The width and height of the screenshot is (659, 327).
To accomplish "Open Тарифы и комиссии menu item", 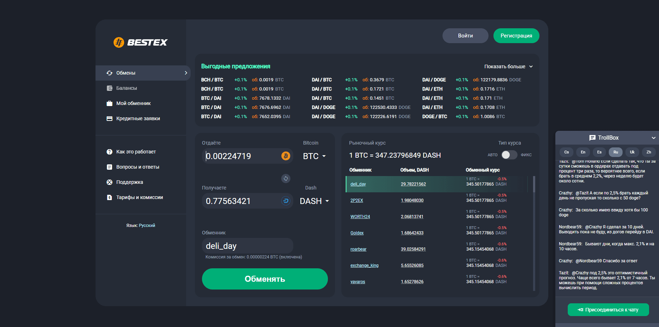I will (139, 197).
